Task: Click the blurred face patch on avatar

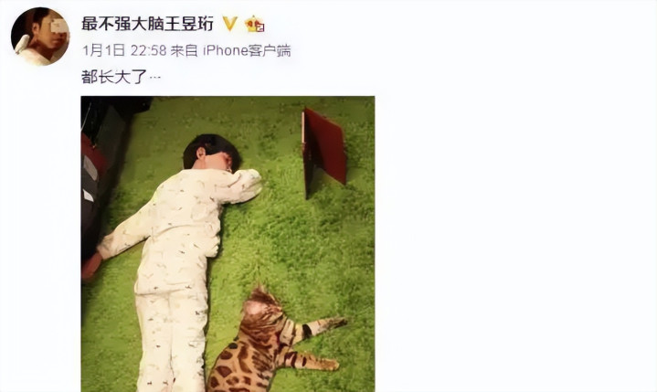Action: click(58, 26)
